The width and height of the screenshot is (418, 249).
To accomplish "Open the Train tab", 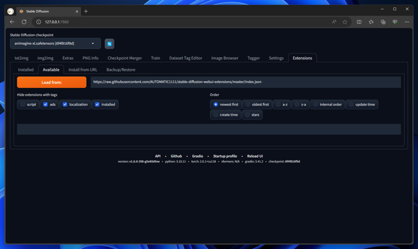I will click(x=155, y=58).
